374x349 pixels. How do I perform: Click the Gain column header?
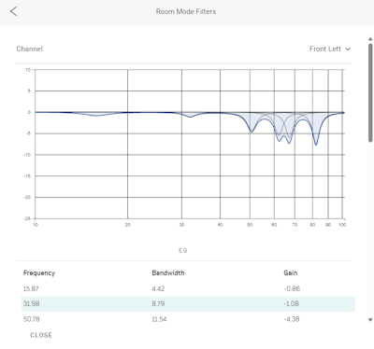point(291,272)
